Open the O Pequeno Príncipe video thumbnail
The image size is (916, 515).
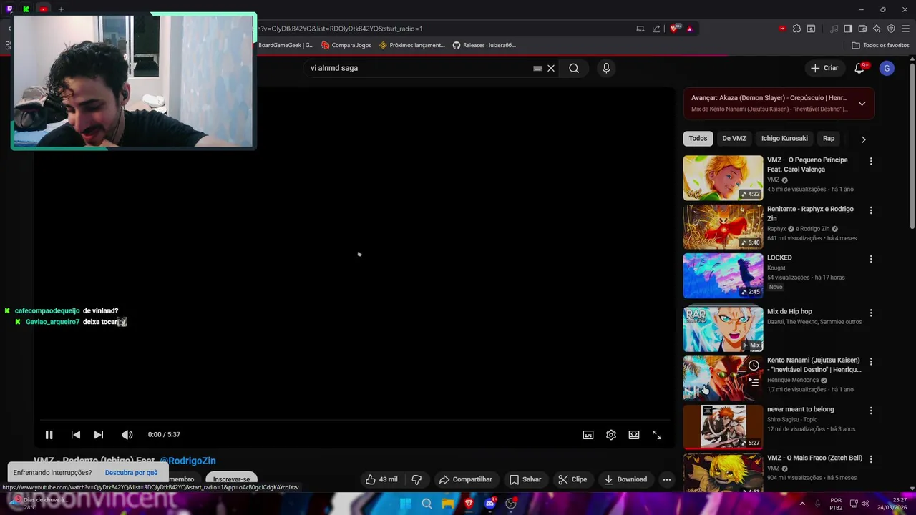(723, 178)
